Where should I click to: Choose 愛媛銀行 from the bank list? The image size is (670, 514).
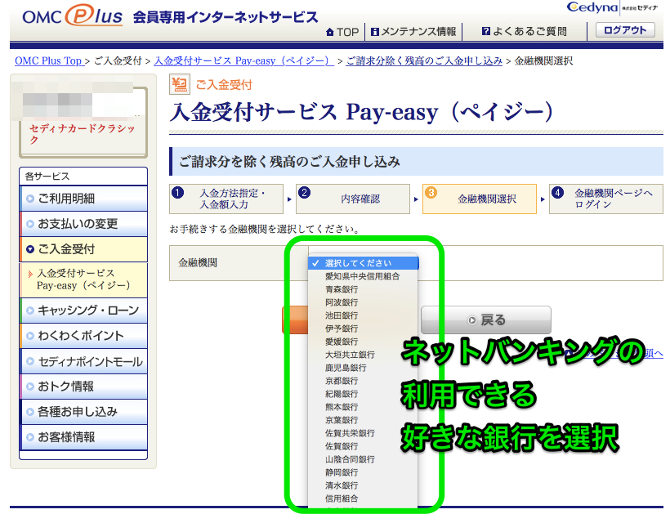364,342
